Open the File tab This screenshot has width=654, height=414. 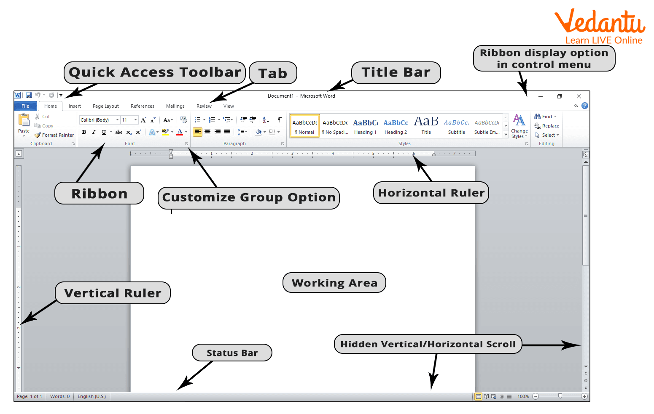25,106
